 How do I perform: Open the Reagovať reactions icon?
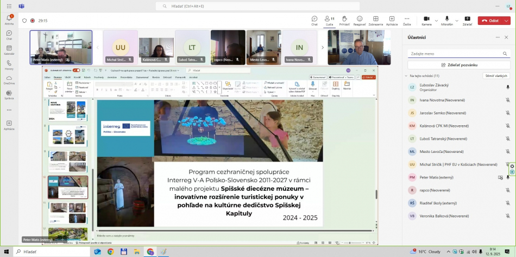(360, 20)
